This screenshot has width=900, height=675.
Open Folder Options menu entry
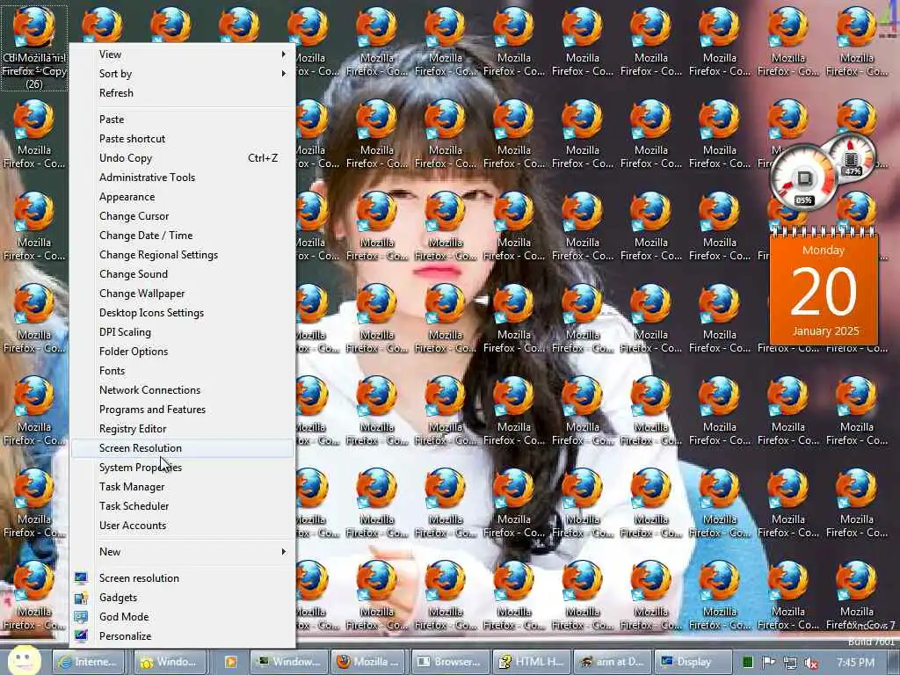click(183, 352)
